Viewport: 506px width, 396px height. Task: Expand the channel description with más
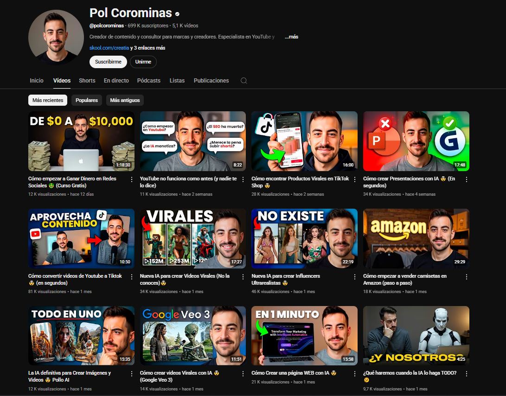(x=292, y=37)
